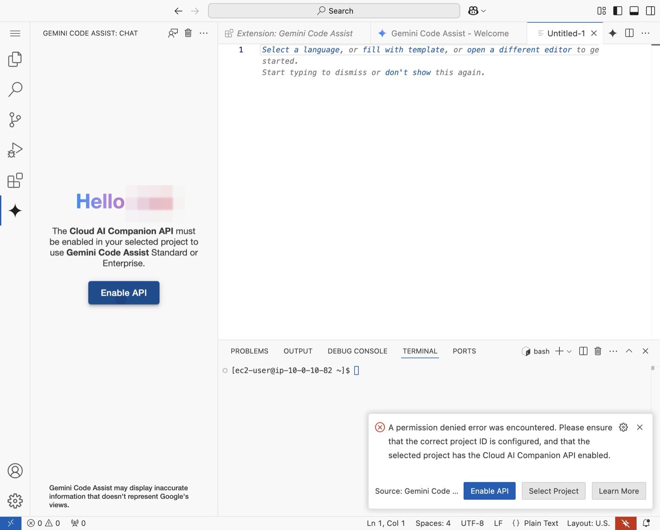This screenshot has height=530, width=660.
Task: Toggle the secondary side bar
Action: [650, 11]
